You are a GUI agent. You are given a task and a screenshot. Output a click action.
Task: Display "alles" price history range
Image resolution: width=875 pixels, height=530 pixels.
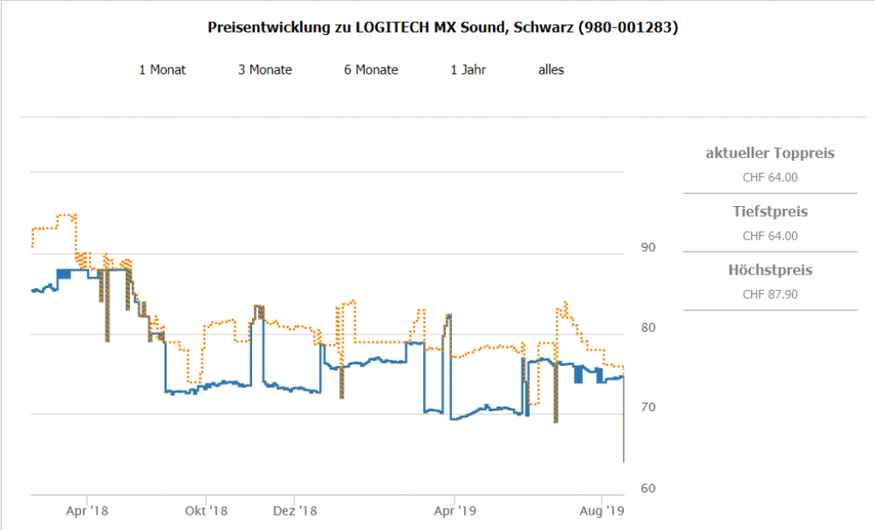[x=551, y=70]
